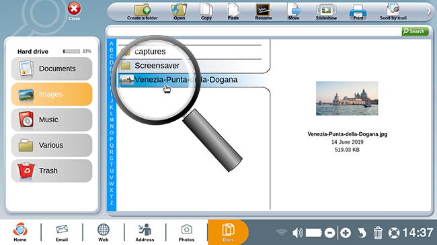Zoom in with the plus icon

[x=346, y=233]
